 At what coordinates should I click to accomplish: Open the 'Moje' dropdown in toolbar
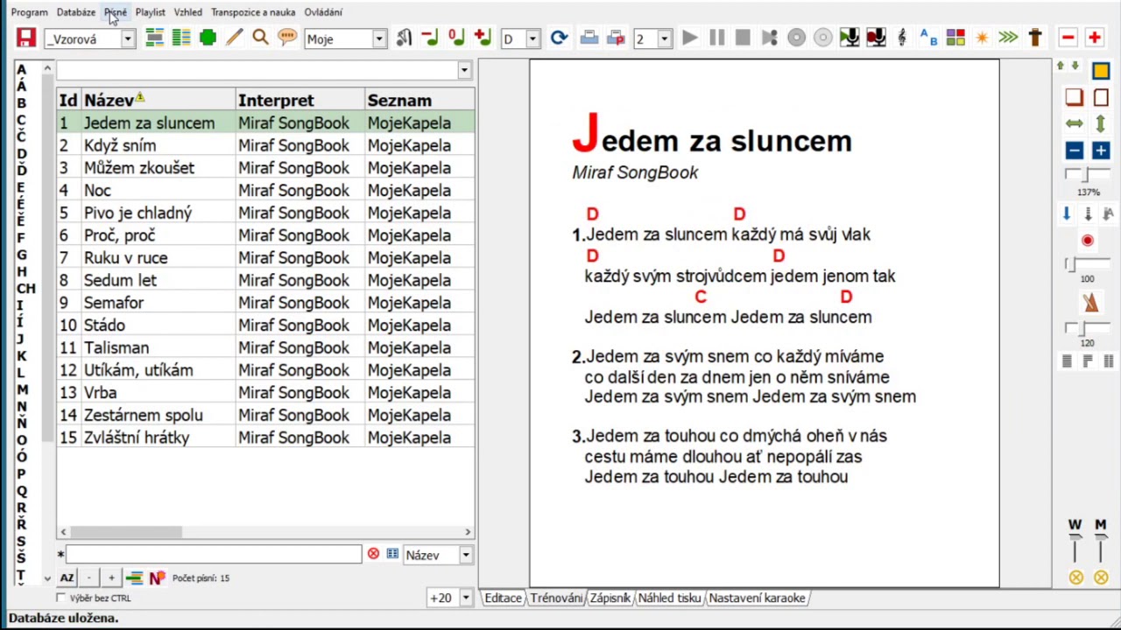[x=379, y=38]
